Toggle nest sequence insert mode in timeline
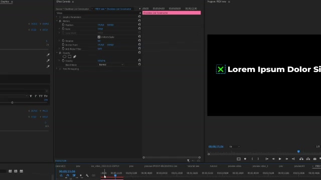Viewport: 321px width, 180px height. (61, 175)
